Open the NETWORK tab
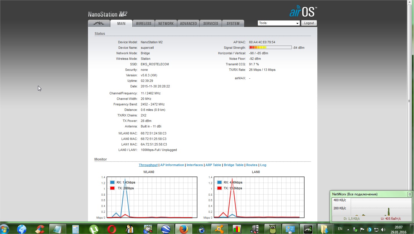This screenshot has height=234, width=414. [x=166, y=24]
